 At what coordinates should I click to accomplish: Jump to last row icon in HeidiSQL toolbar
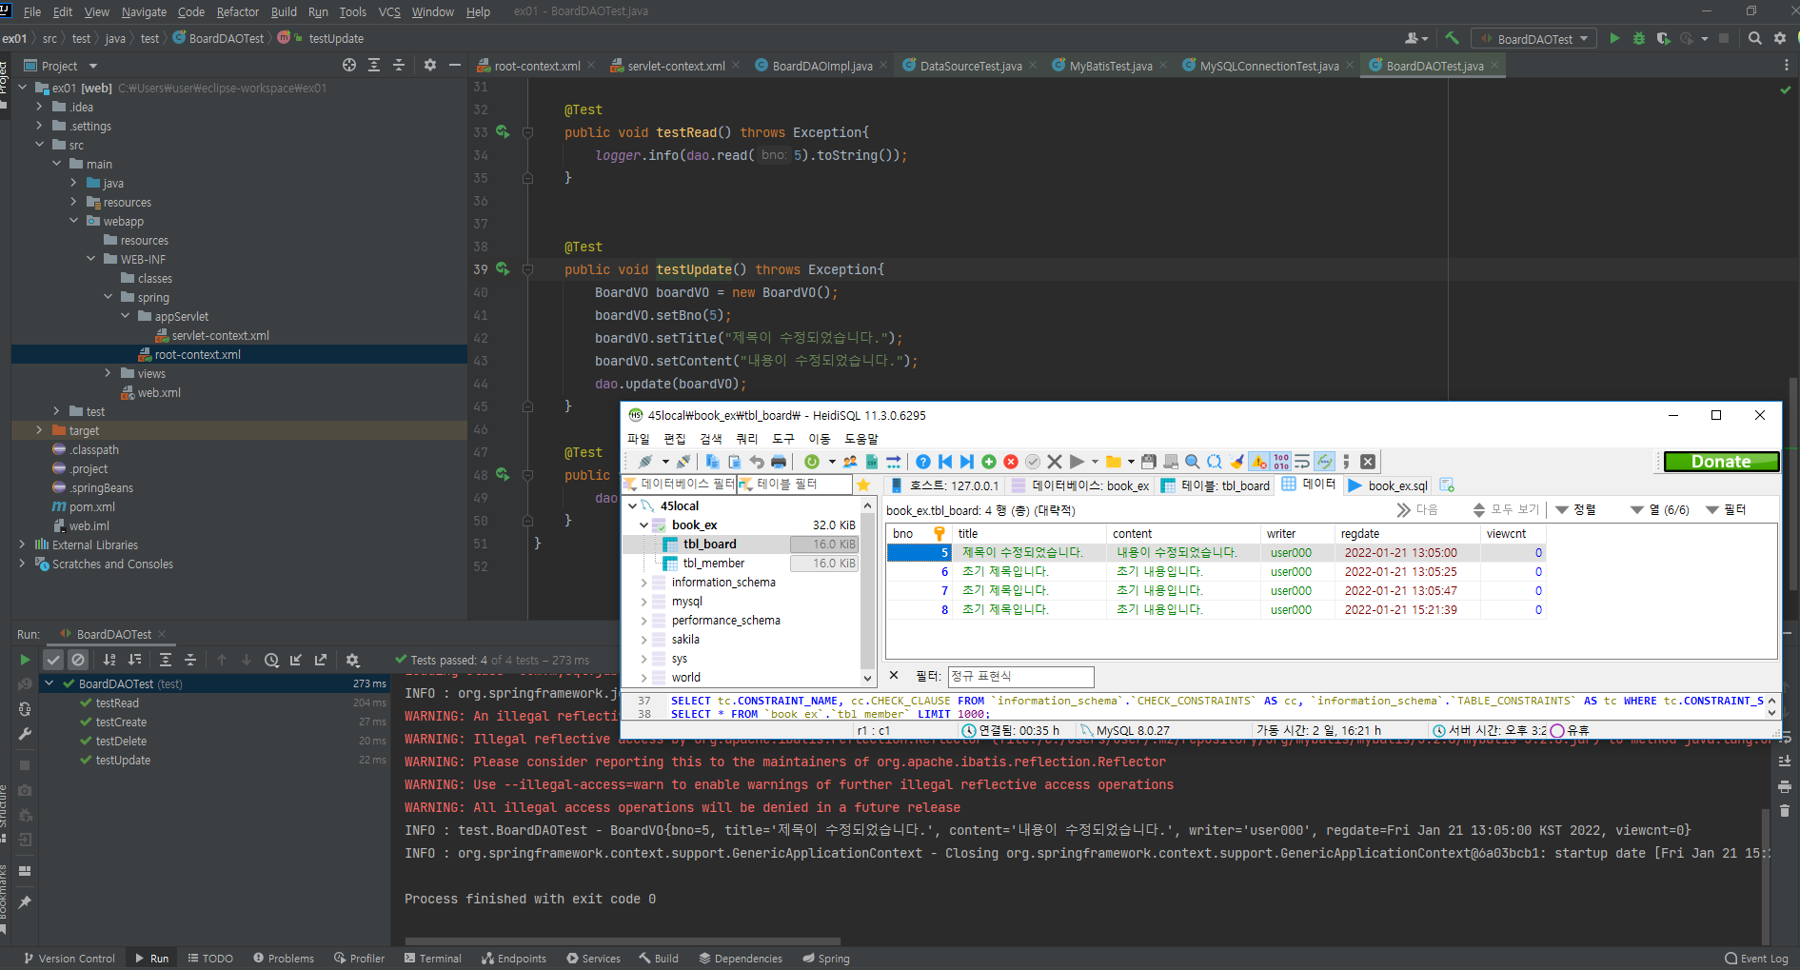[967, 462]
